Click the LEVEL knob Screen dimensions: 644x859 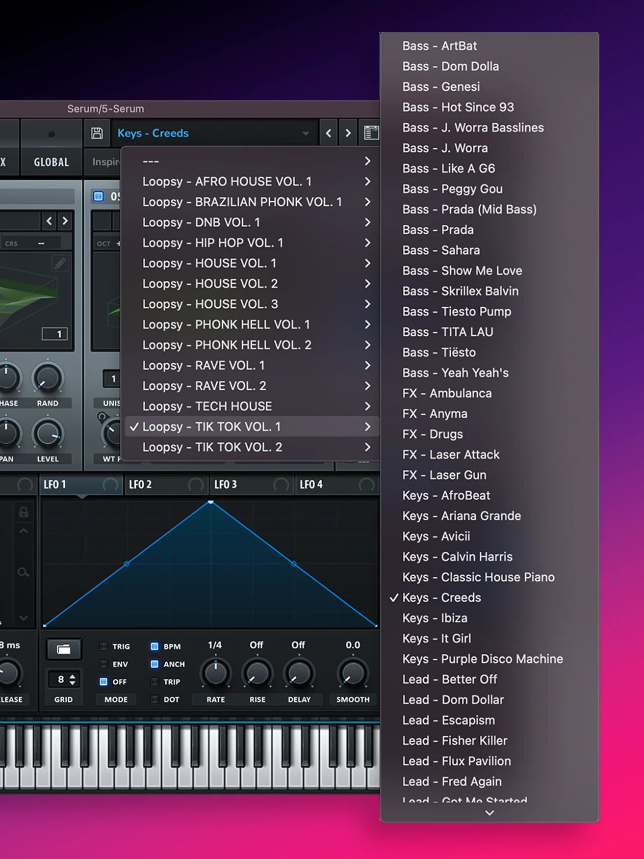(x=48, y=434)
